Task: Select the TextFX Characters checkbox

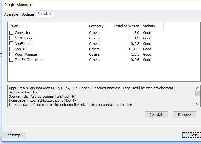Action: click(11, 59)
